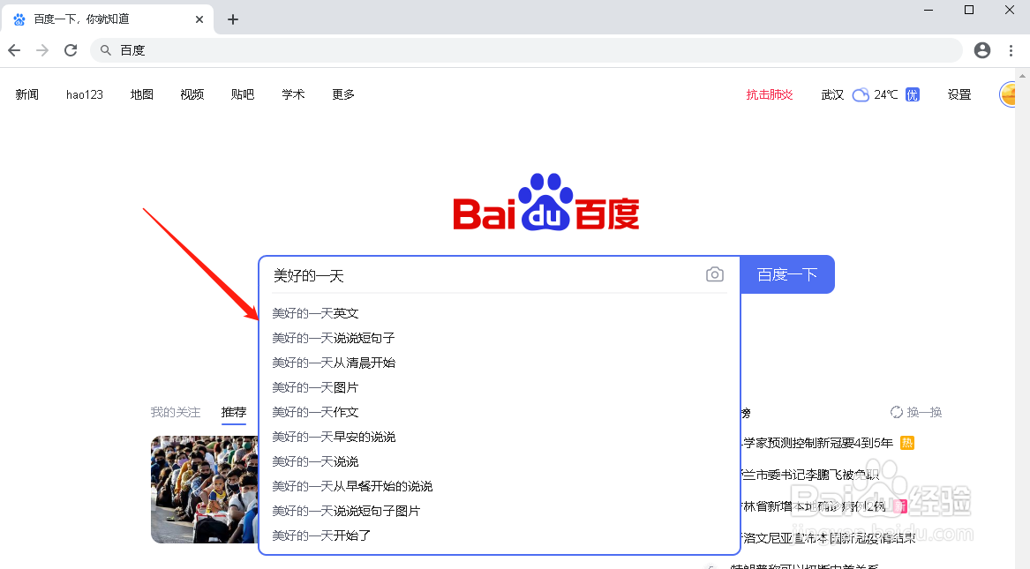Viewport: 1030px width, 569px height.
Task: Open the hao123 link
Action: tap(85, 94)
